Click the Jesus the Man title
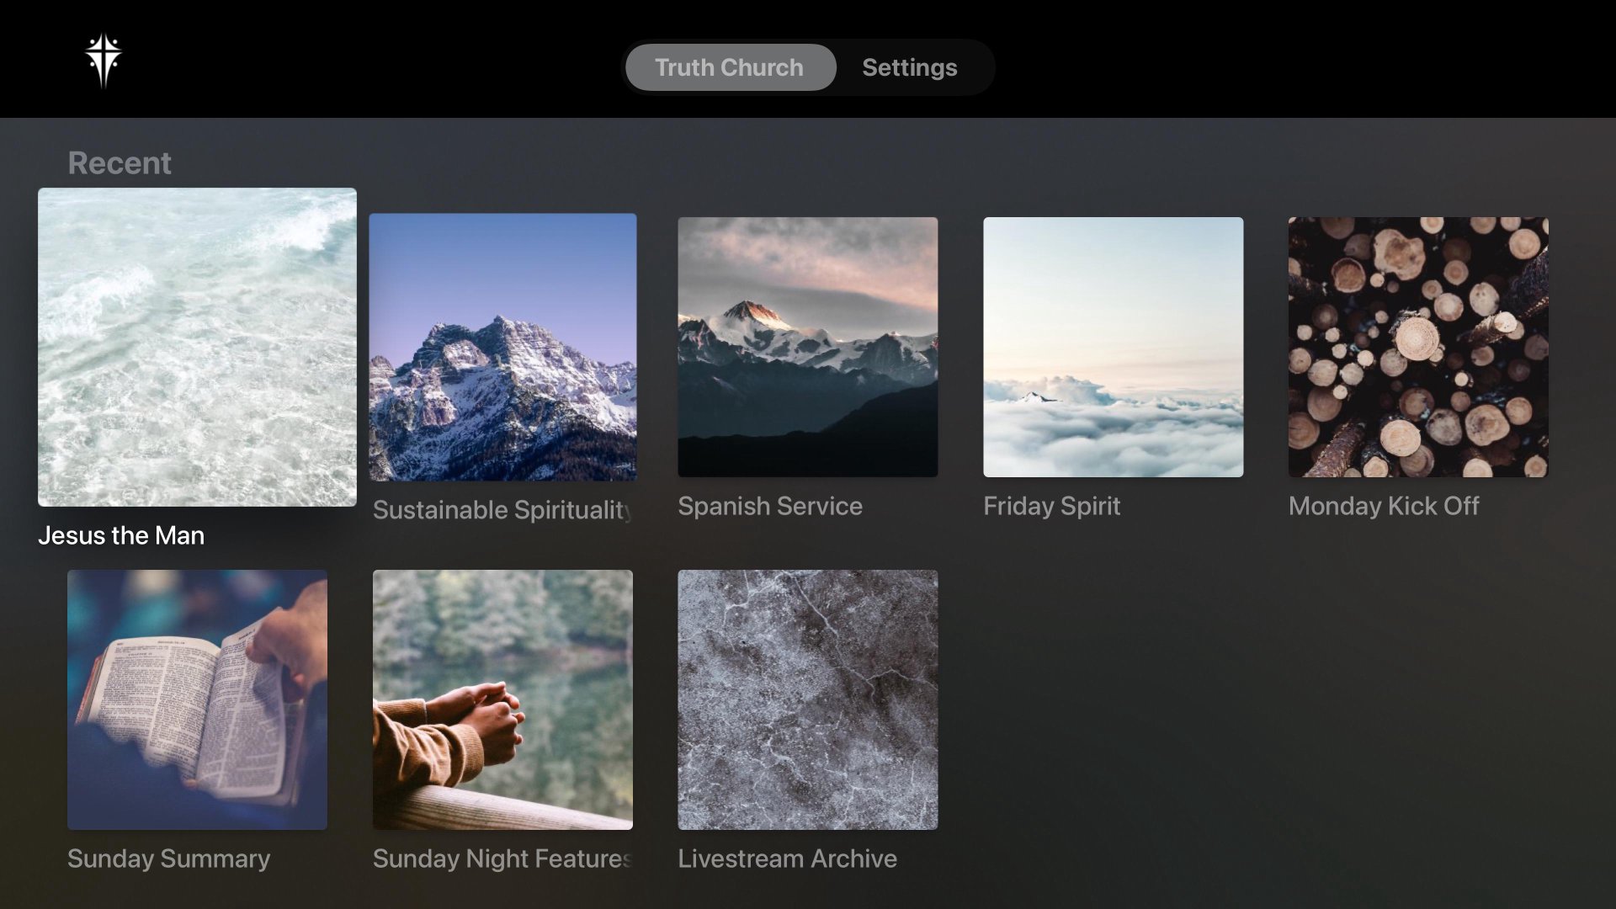Image resolution: width=1616 pixels, height=909 pixels. (x=121, y=535)
